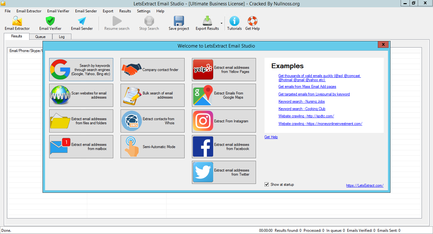The width and height of the screenshot is (433, 234).
Task: Open the Company contact finder
Action: click(x=153, y=70)
